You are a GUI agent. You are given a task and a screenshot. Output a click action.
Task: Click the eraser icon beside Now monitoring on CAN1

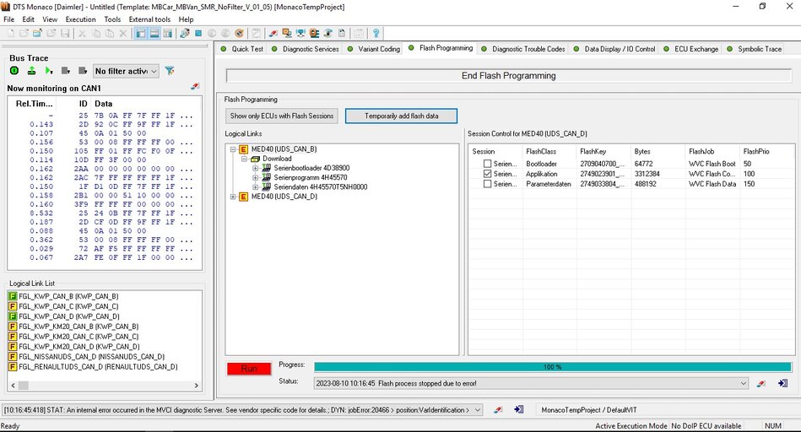(x=195, y=87)
